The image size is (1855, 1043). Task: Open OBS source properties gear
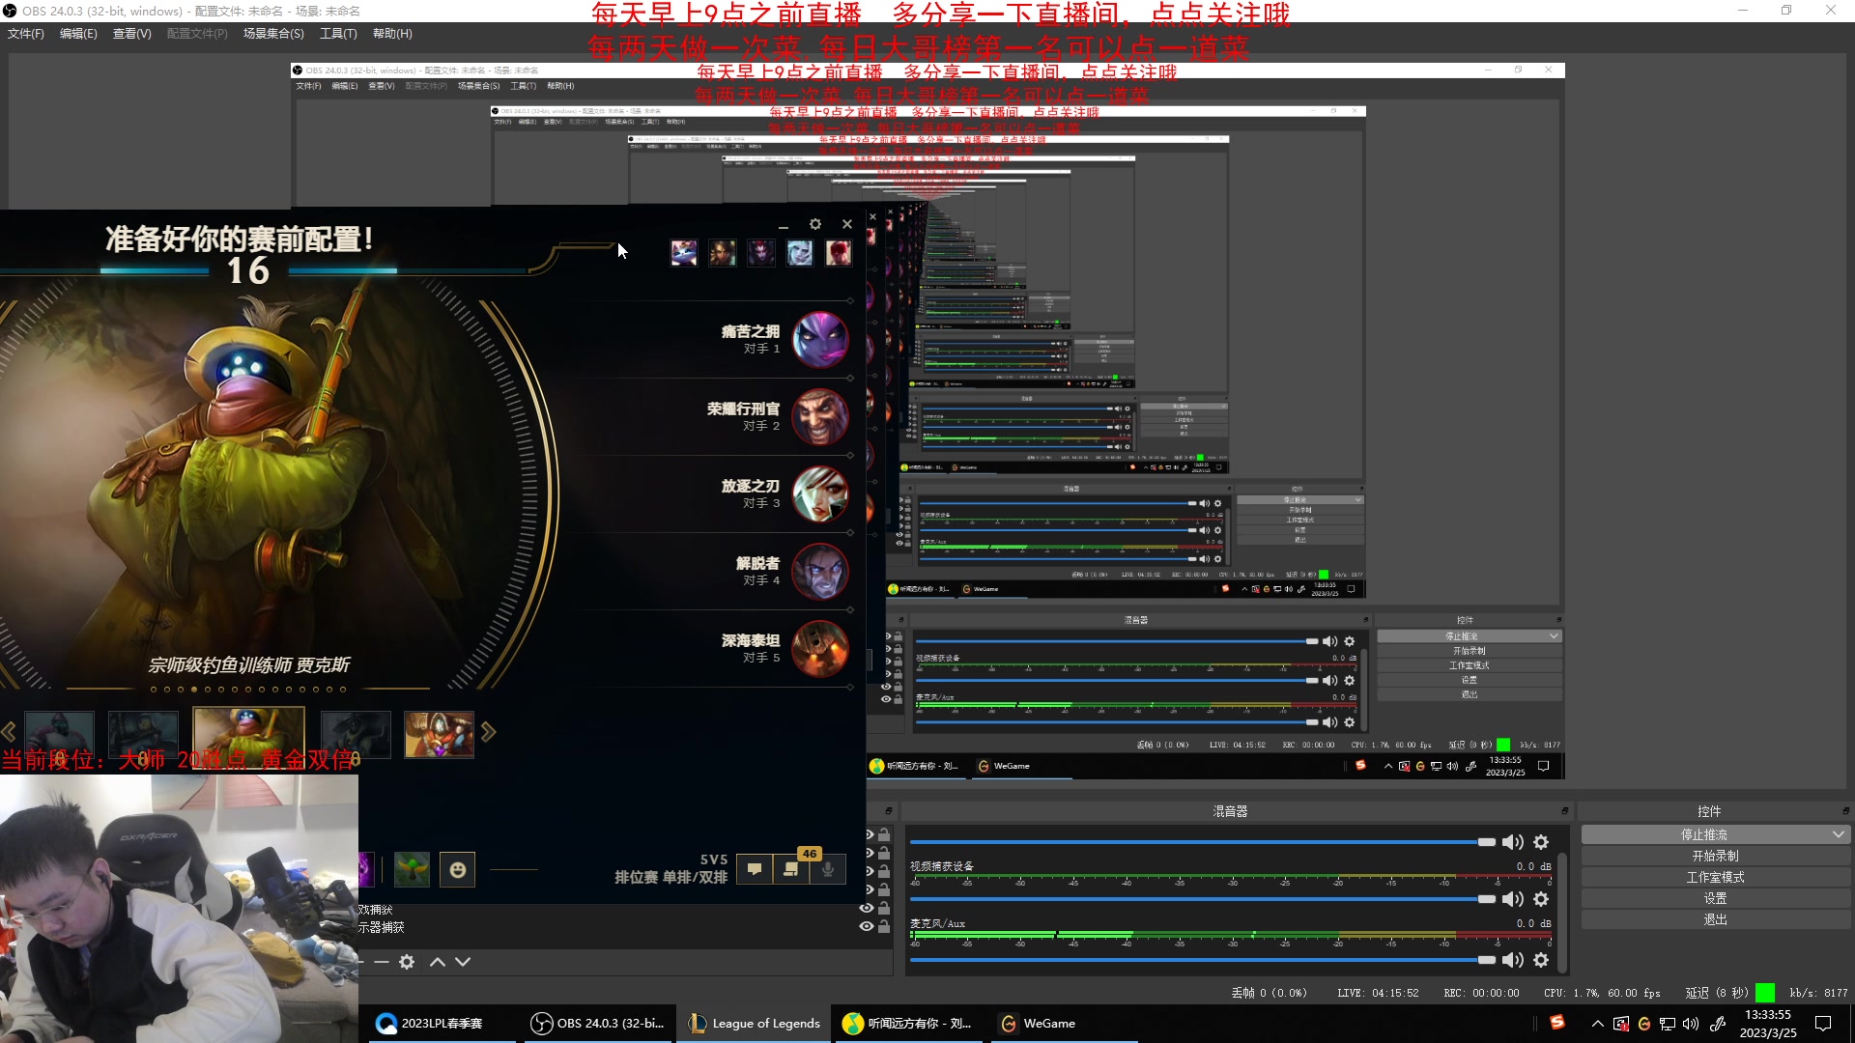click(x=407, y=962)
